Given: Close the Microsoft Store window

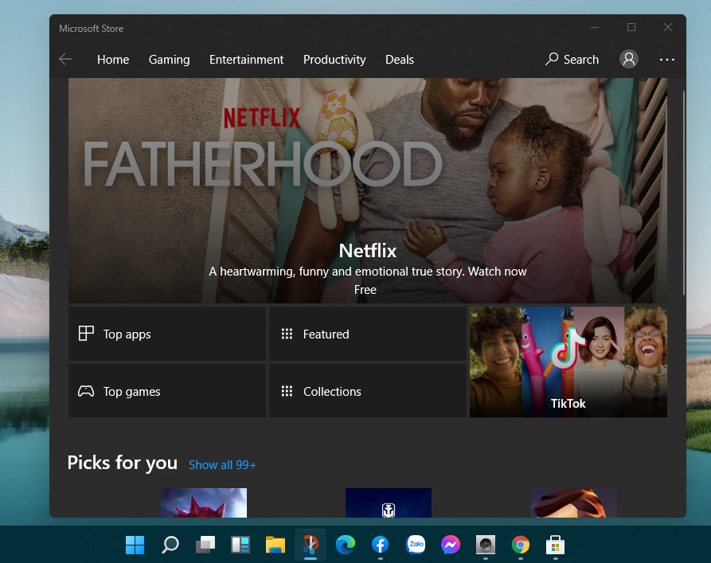Looking at the screenshot, I should tap(668, 28).
